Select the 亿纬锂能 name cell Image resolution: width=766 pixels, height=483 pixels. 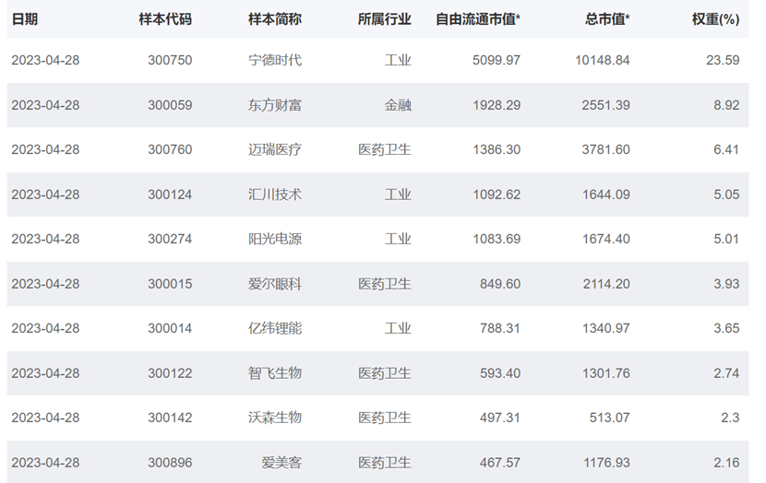(274, 328)
